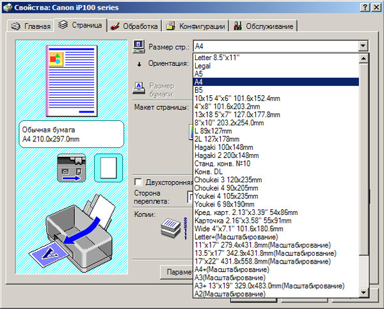Screen dimensions: 384x309
Task: Select the Страница tab
Action: [81, 25]
